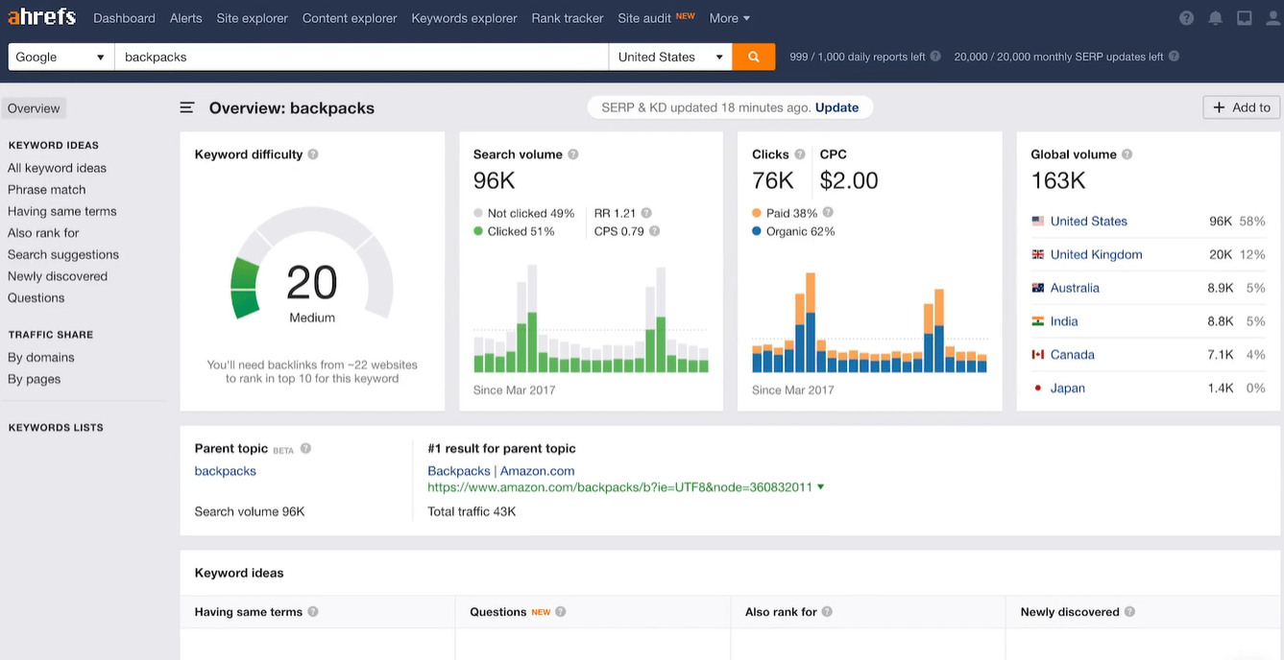Image resolution: width=1284 pixels, height=660 pixels.
Task: Expand the Amazon URL dropdown arrow
Action: (821, 487)
